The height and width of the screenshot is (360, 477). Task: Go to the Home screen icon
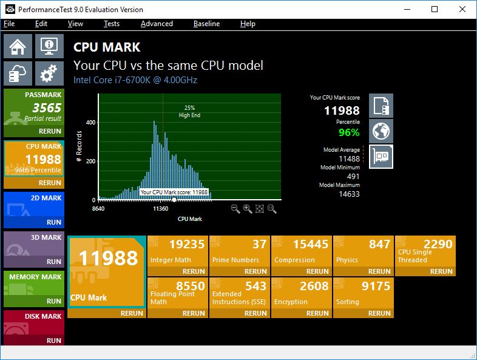point(18,46)
